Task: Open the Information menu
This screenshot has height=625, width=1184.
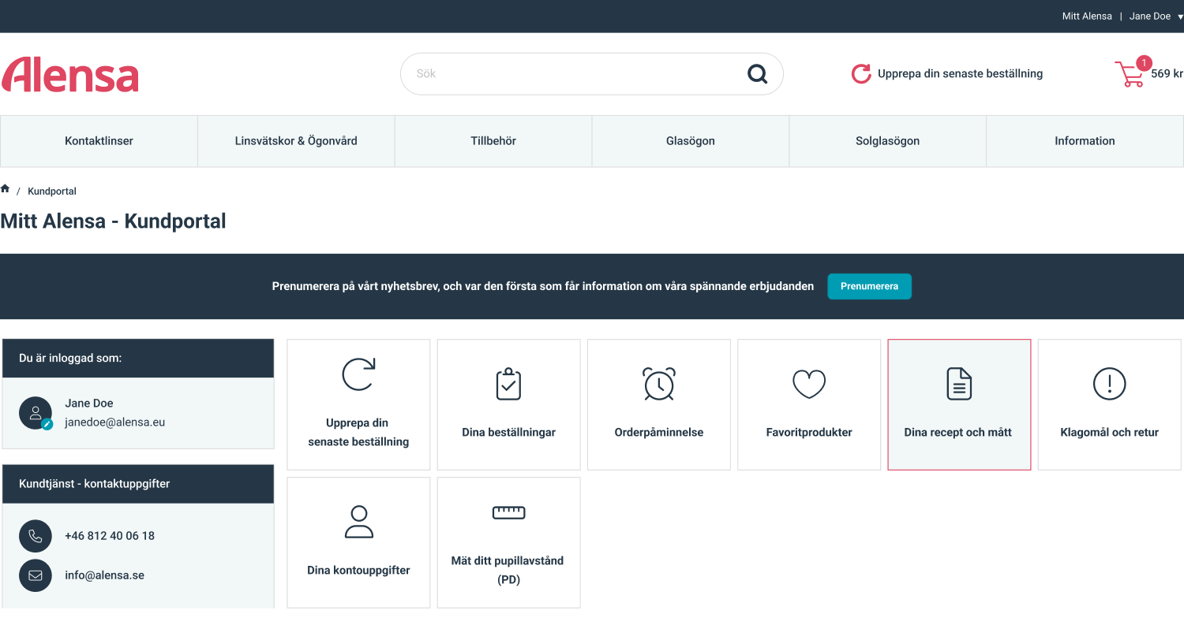Action: tap(1085, 141)
